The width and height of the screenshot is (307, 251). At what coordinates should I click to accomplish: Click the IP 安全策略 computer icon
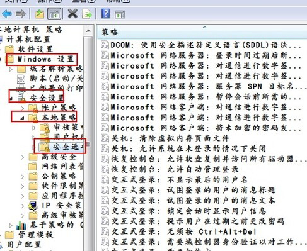[33, 206]
